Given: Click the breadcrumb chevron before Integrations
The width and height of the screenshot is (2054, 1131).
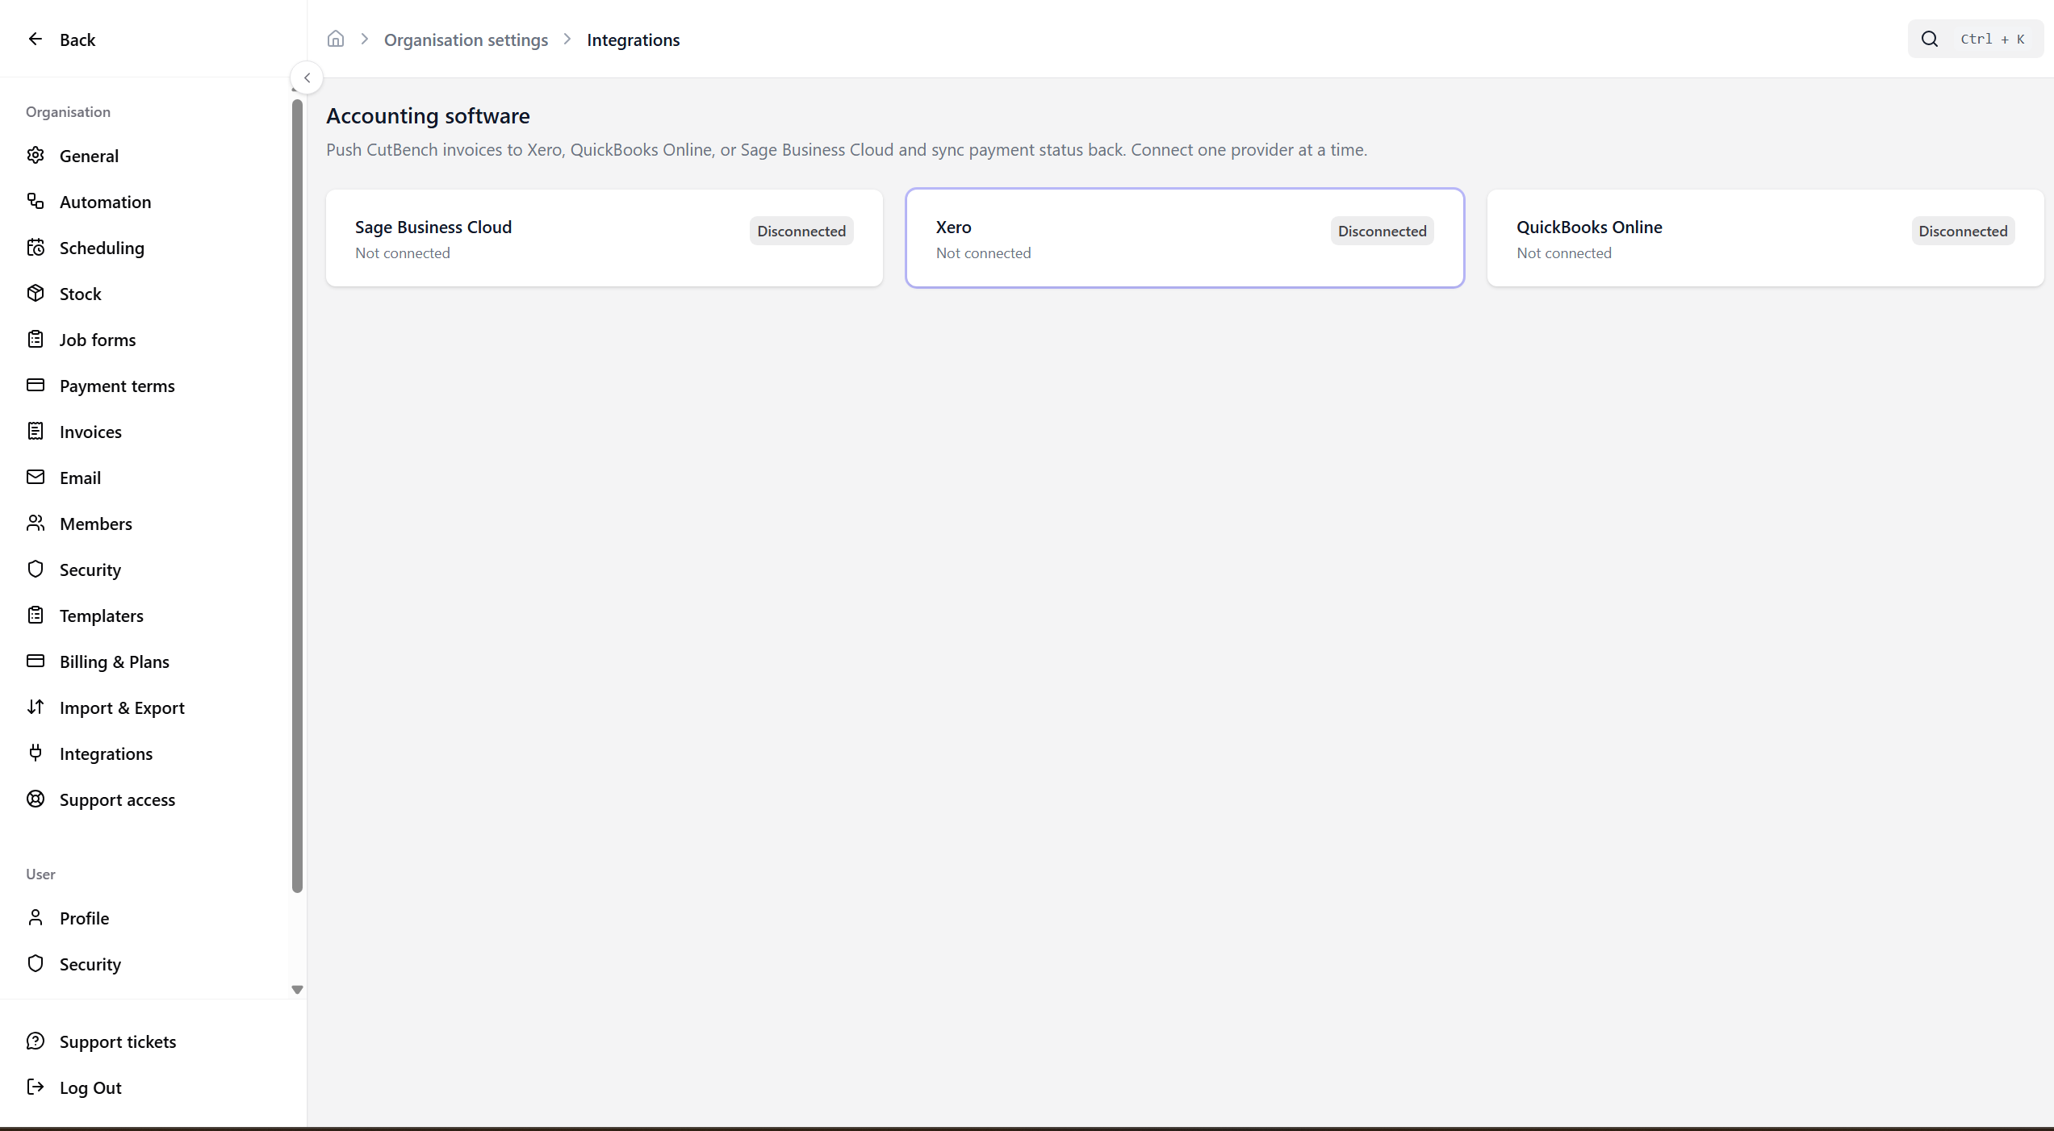Looking at the screenshot, I should coord(567,39).
